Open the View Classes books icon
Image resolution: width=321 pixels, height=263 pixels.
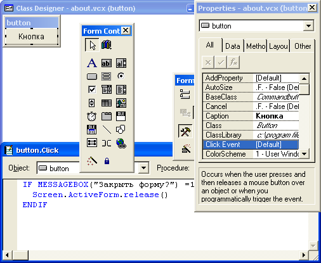coord(107,45)
